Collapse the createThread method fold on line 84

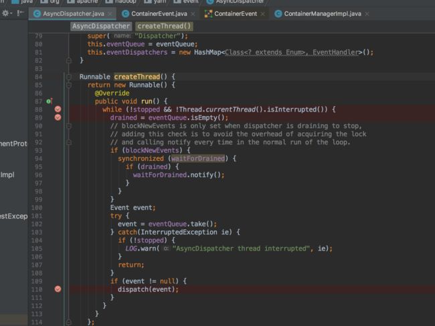click(69, 77)
